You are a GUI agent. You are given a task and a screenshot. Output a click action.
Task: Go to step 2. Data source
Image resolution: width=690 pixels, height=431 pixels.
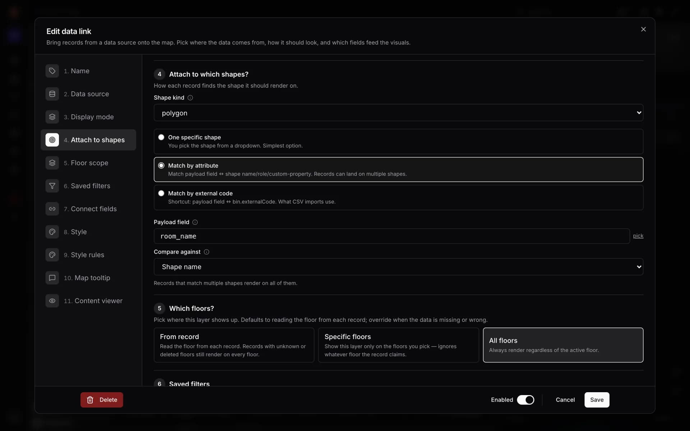pyautogui.click(x=88, y=94)
